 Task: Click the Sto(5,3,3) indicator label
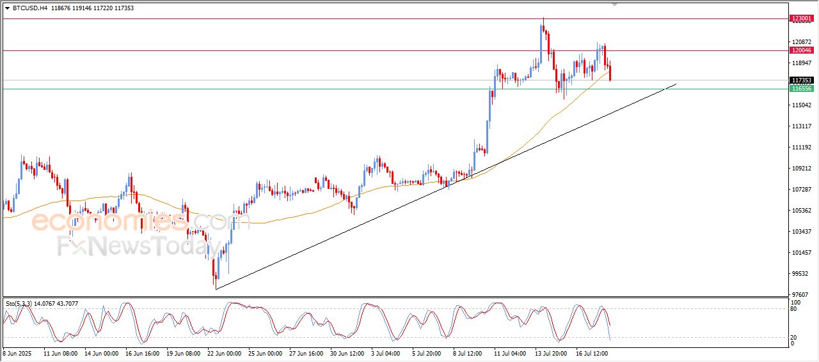18,304
